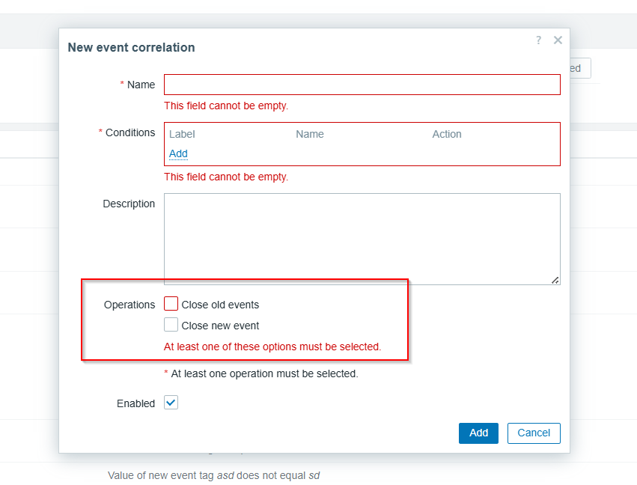Uncheck the Enabled checkbox
Screen dimensions: 637x485
[x=171, y=403]
